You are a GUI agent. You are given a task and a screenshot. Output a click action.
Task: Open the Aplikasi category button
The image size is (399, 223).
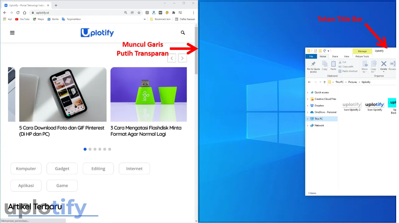pyautogui.click(x=26, y=186)
